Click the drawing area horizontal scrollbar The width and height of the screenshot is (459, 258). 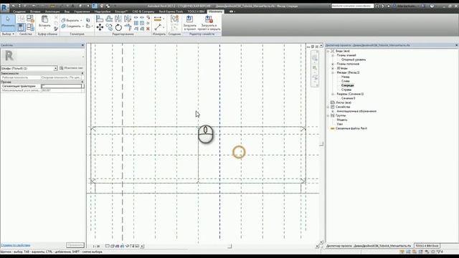coord(229,247)
